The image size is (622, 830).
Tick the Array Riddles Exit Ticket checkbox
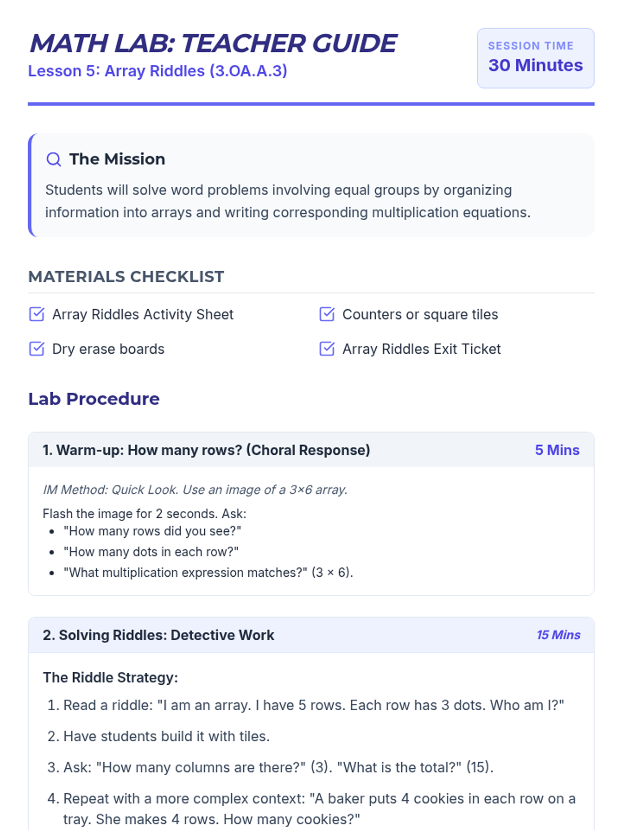pos(327,349)
